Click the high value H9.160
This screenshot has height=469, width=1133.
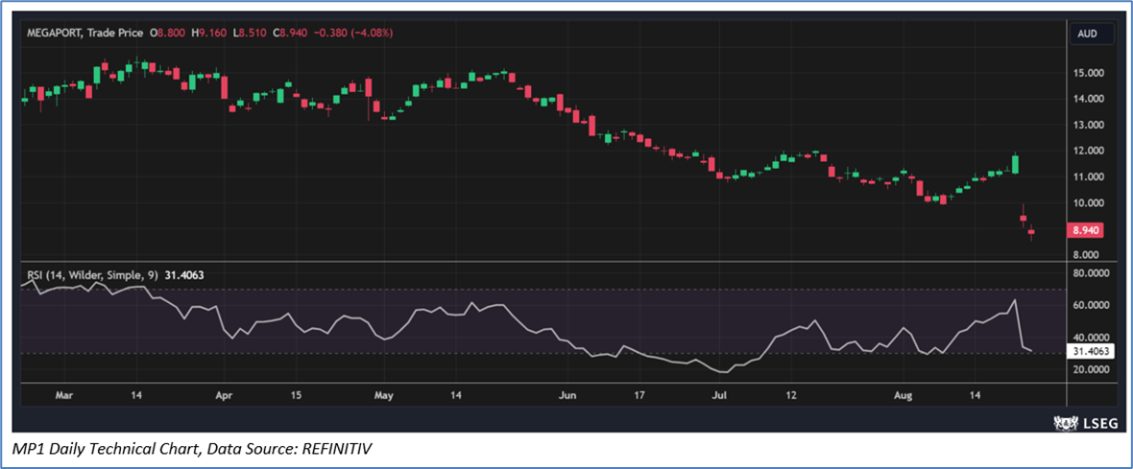tap(209, 33)
